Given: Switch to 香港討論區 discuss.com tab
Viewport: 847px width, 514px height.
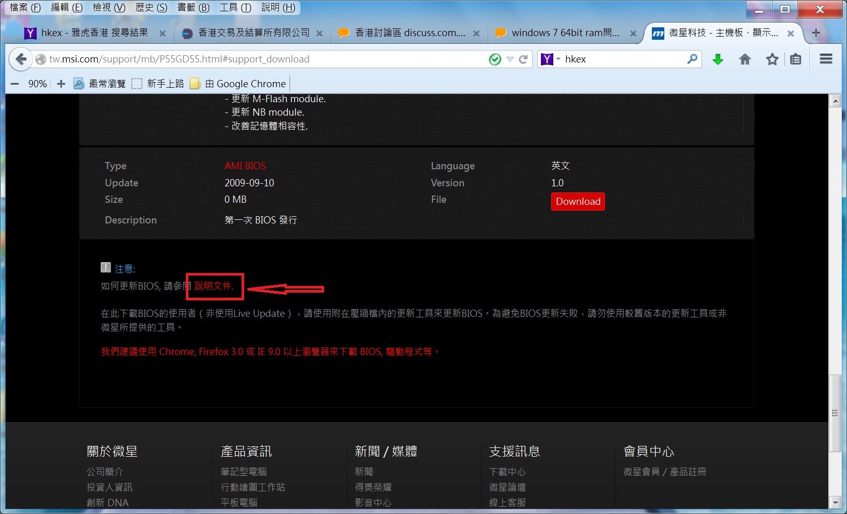Looking at the screenshot, I should tap(410, 33).
